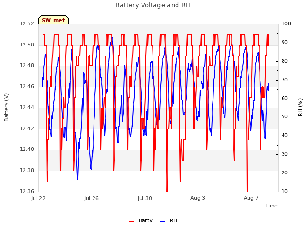Click the RH (%) axis label

pos(300,107)
